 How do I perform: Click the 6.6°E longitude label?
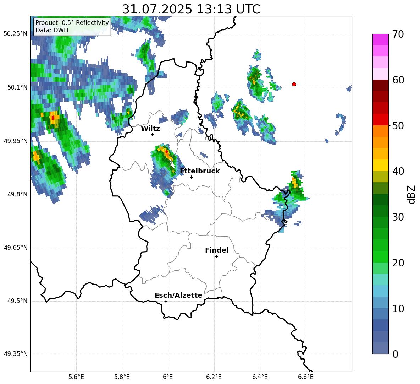[306, 377]
